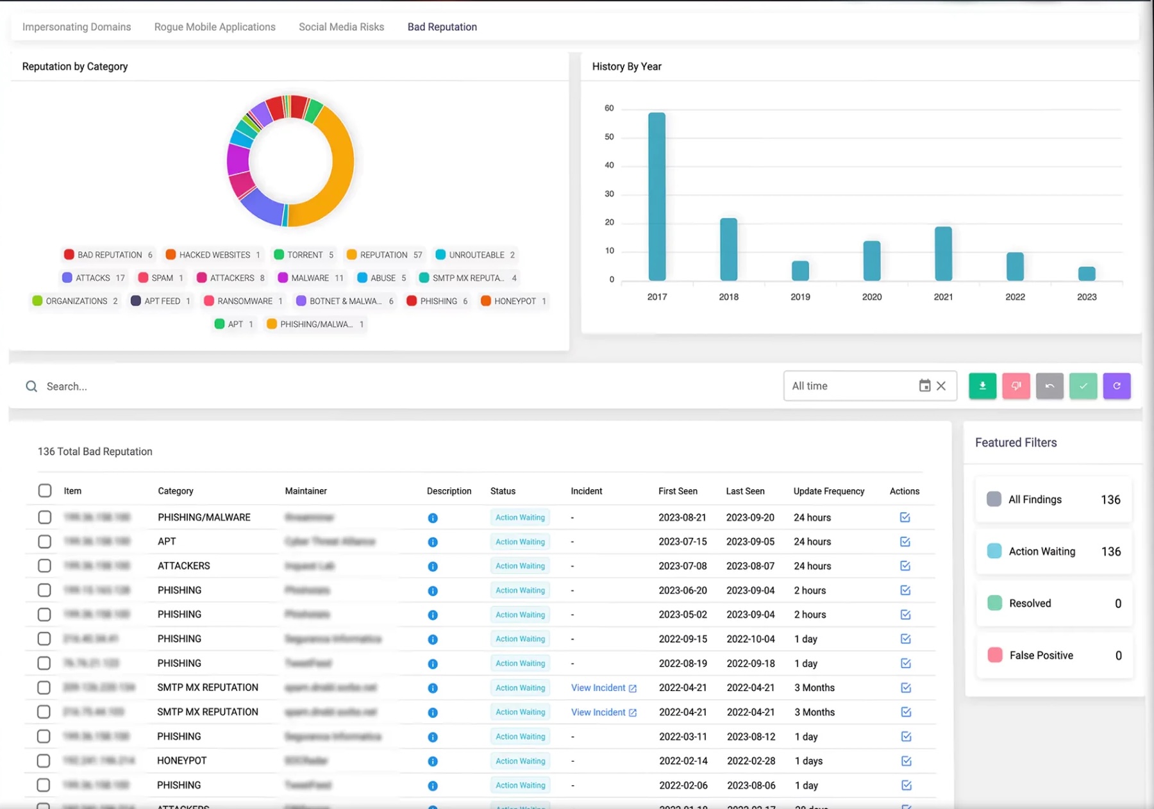Click action icon for PHISHING/MALWARE row

click(905, 517)
